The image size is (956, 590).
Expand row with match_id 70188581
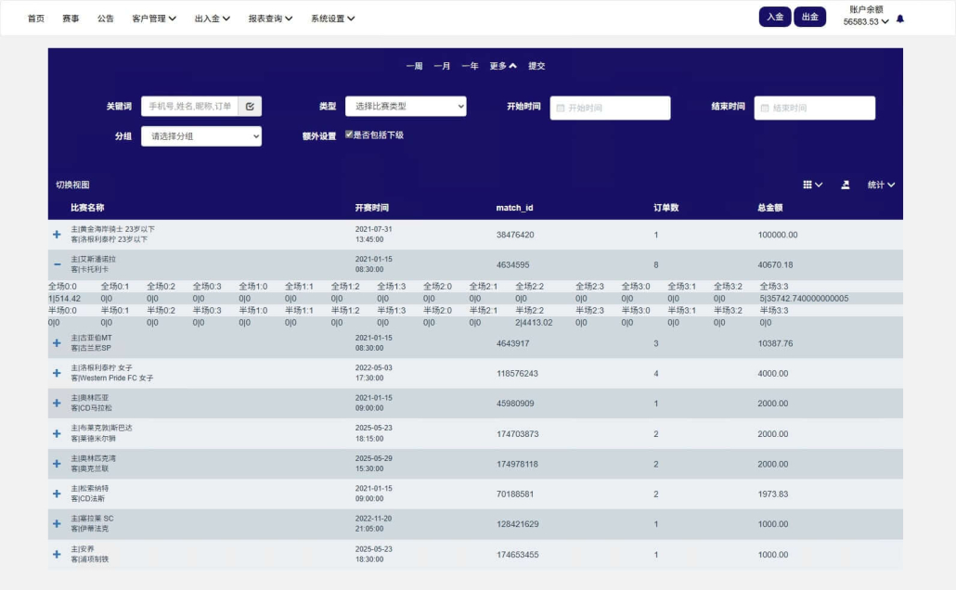tap(57, 494)
